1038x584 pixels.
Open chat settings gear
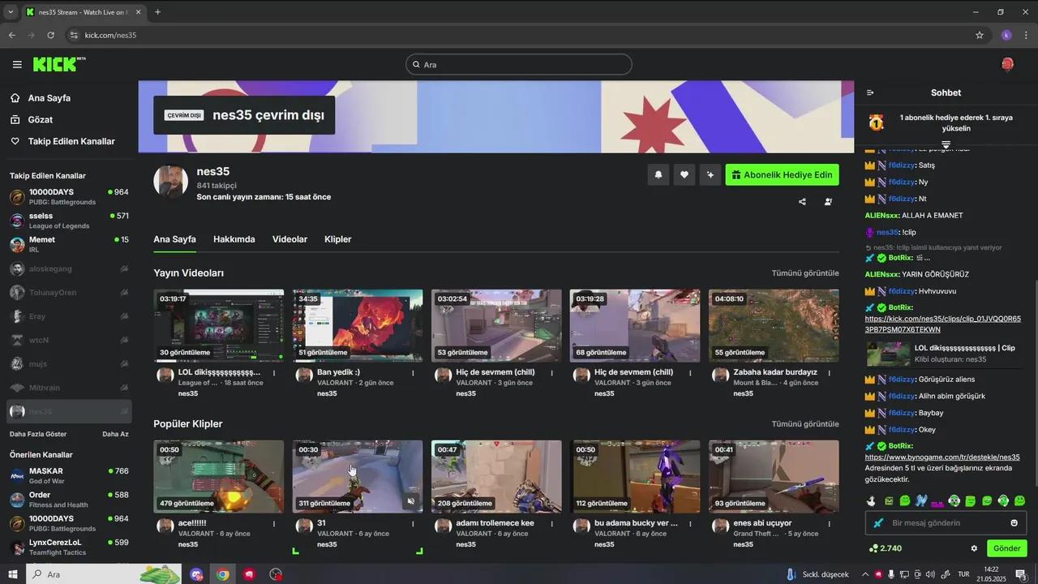(x=974, y=548)
